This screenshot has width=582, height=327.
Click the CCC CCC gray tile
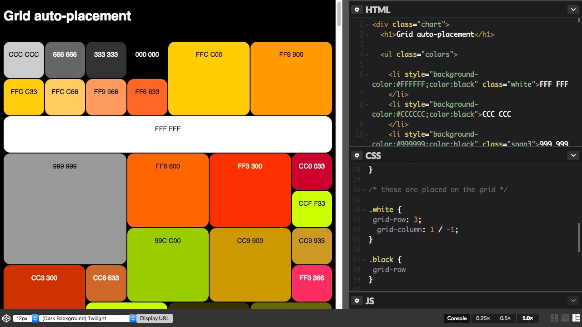pos(24,60)
